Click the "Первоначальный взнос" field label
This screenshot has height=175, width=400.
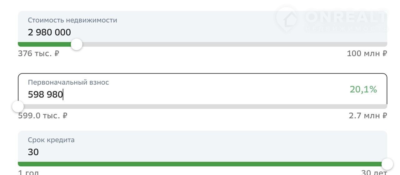(x=68, y=83)
